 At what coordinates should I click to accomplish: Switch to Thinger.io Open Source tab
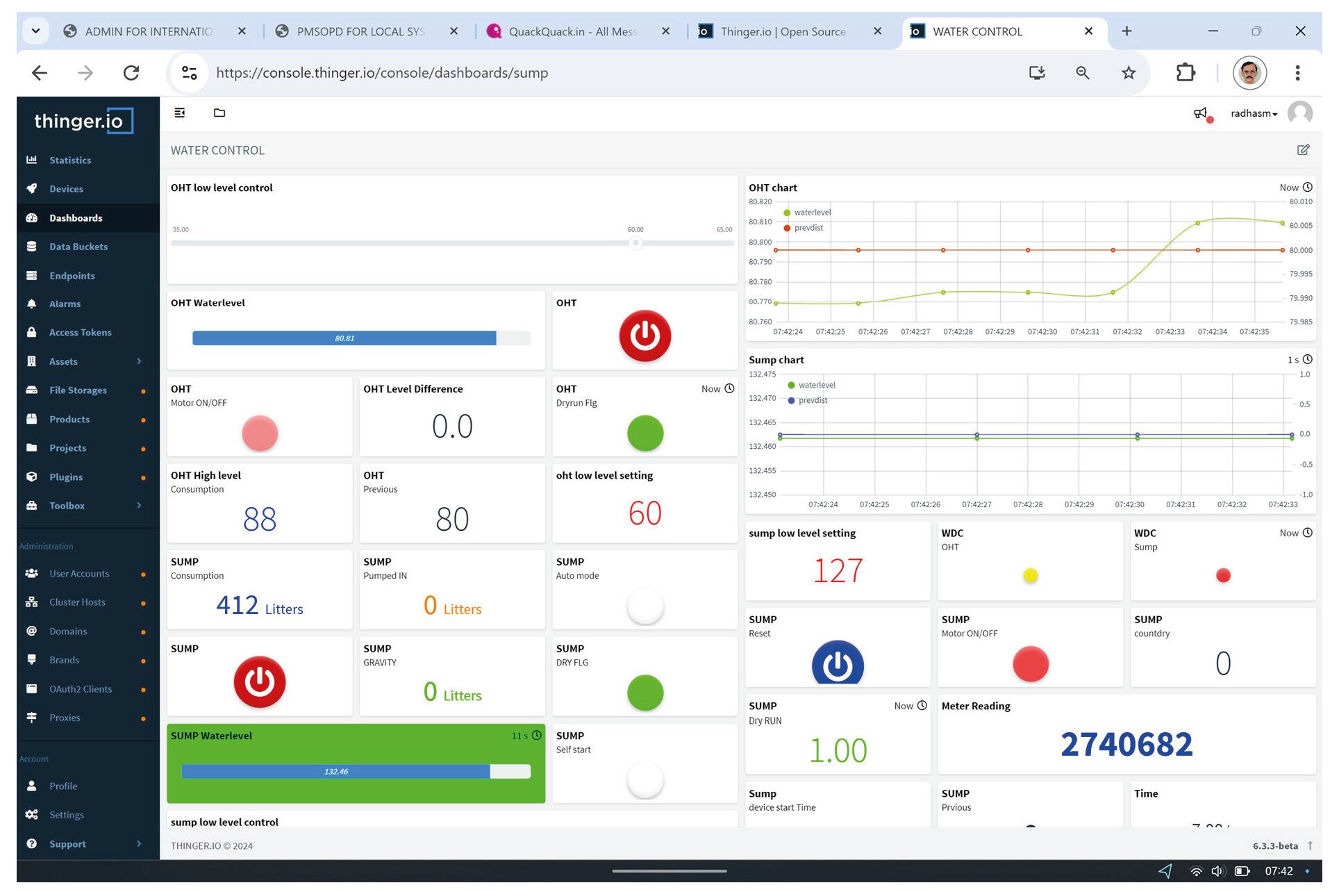[783, 31]
